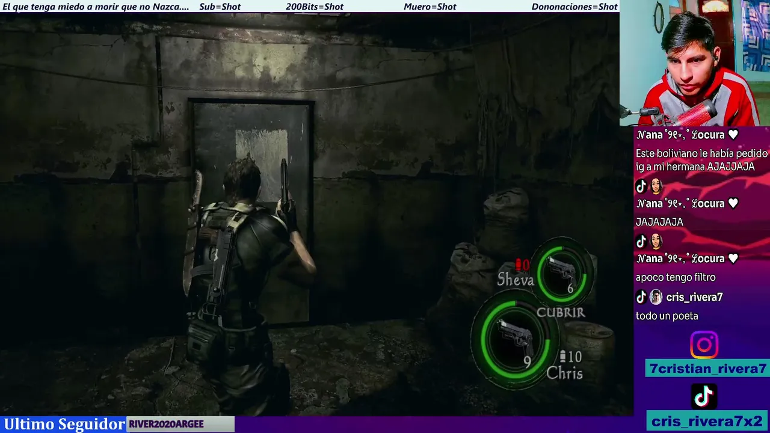Click the 'Ultimo Seguidor' label
The image size is (770, 433).
click(64, 424)
